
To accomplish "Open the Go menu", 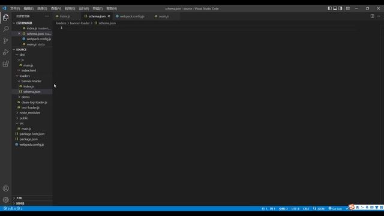I will pyautogui.click(x=70, y=8).
